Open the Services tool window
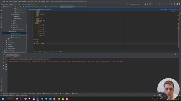181x101 pixels. pyautogui.click(x=75, y=94)
